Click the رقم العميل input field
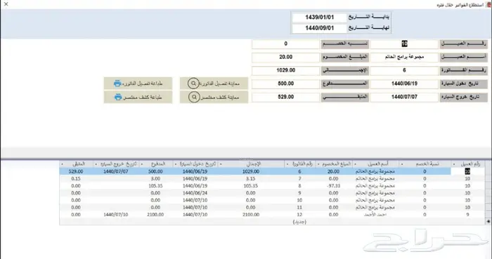Viewport: 492px width, 259px height. click(x=404, y=44)
